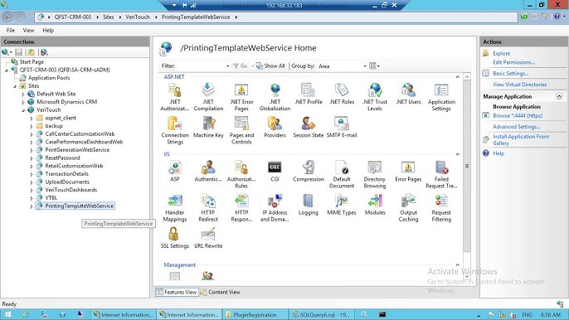569x320 pixels.
Task: Open the URL Rewrite feature
Action: coord(208,238)
